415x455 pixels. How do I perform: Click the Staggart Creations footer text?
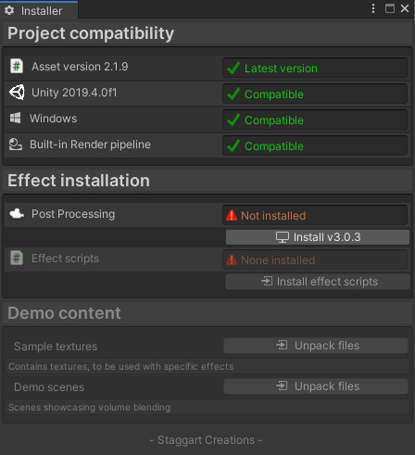point(206,440)
